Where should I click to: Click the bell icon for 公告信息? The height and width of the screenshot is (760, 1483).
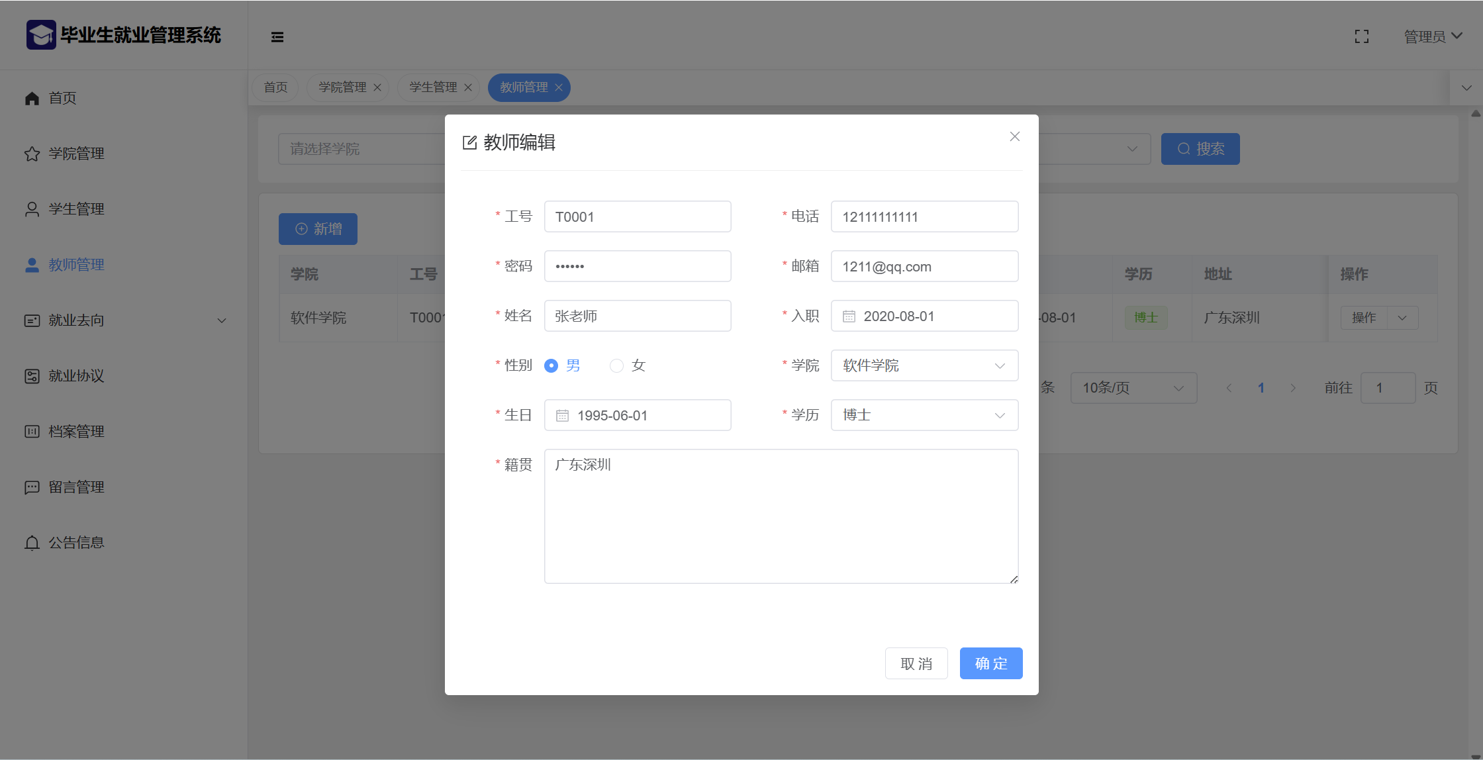pos(32,543)
